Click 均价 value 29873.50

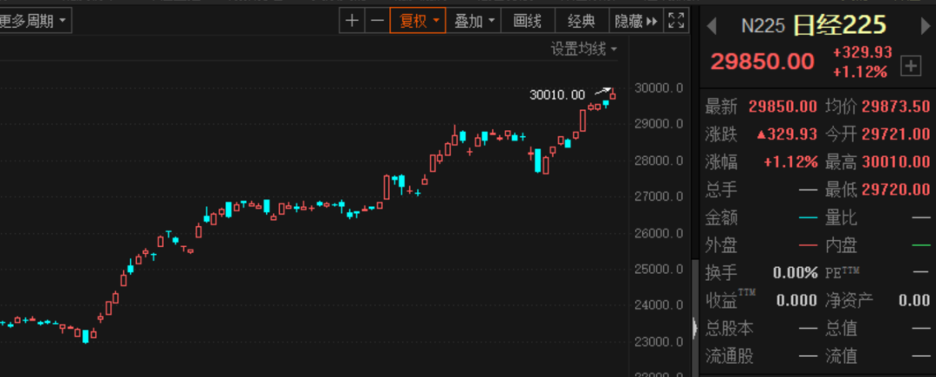(895, 107)
